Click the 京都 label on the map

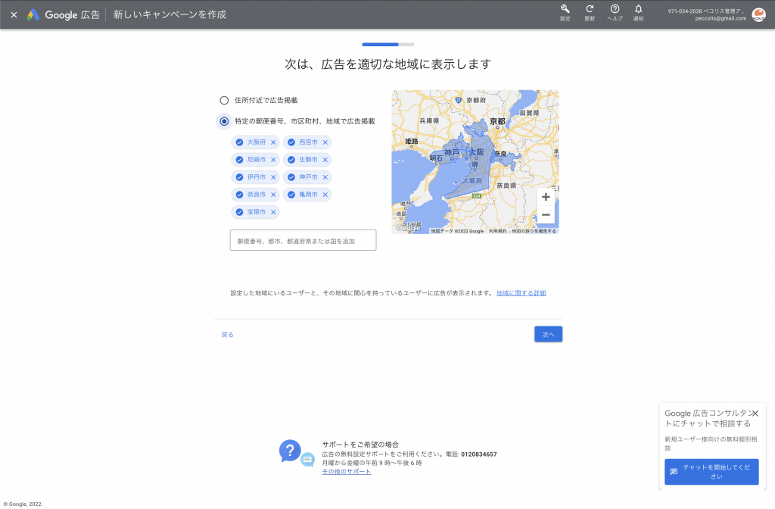[x=498, y=121]
